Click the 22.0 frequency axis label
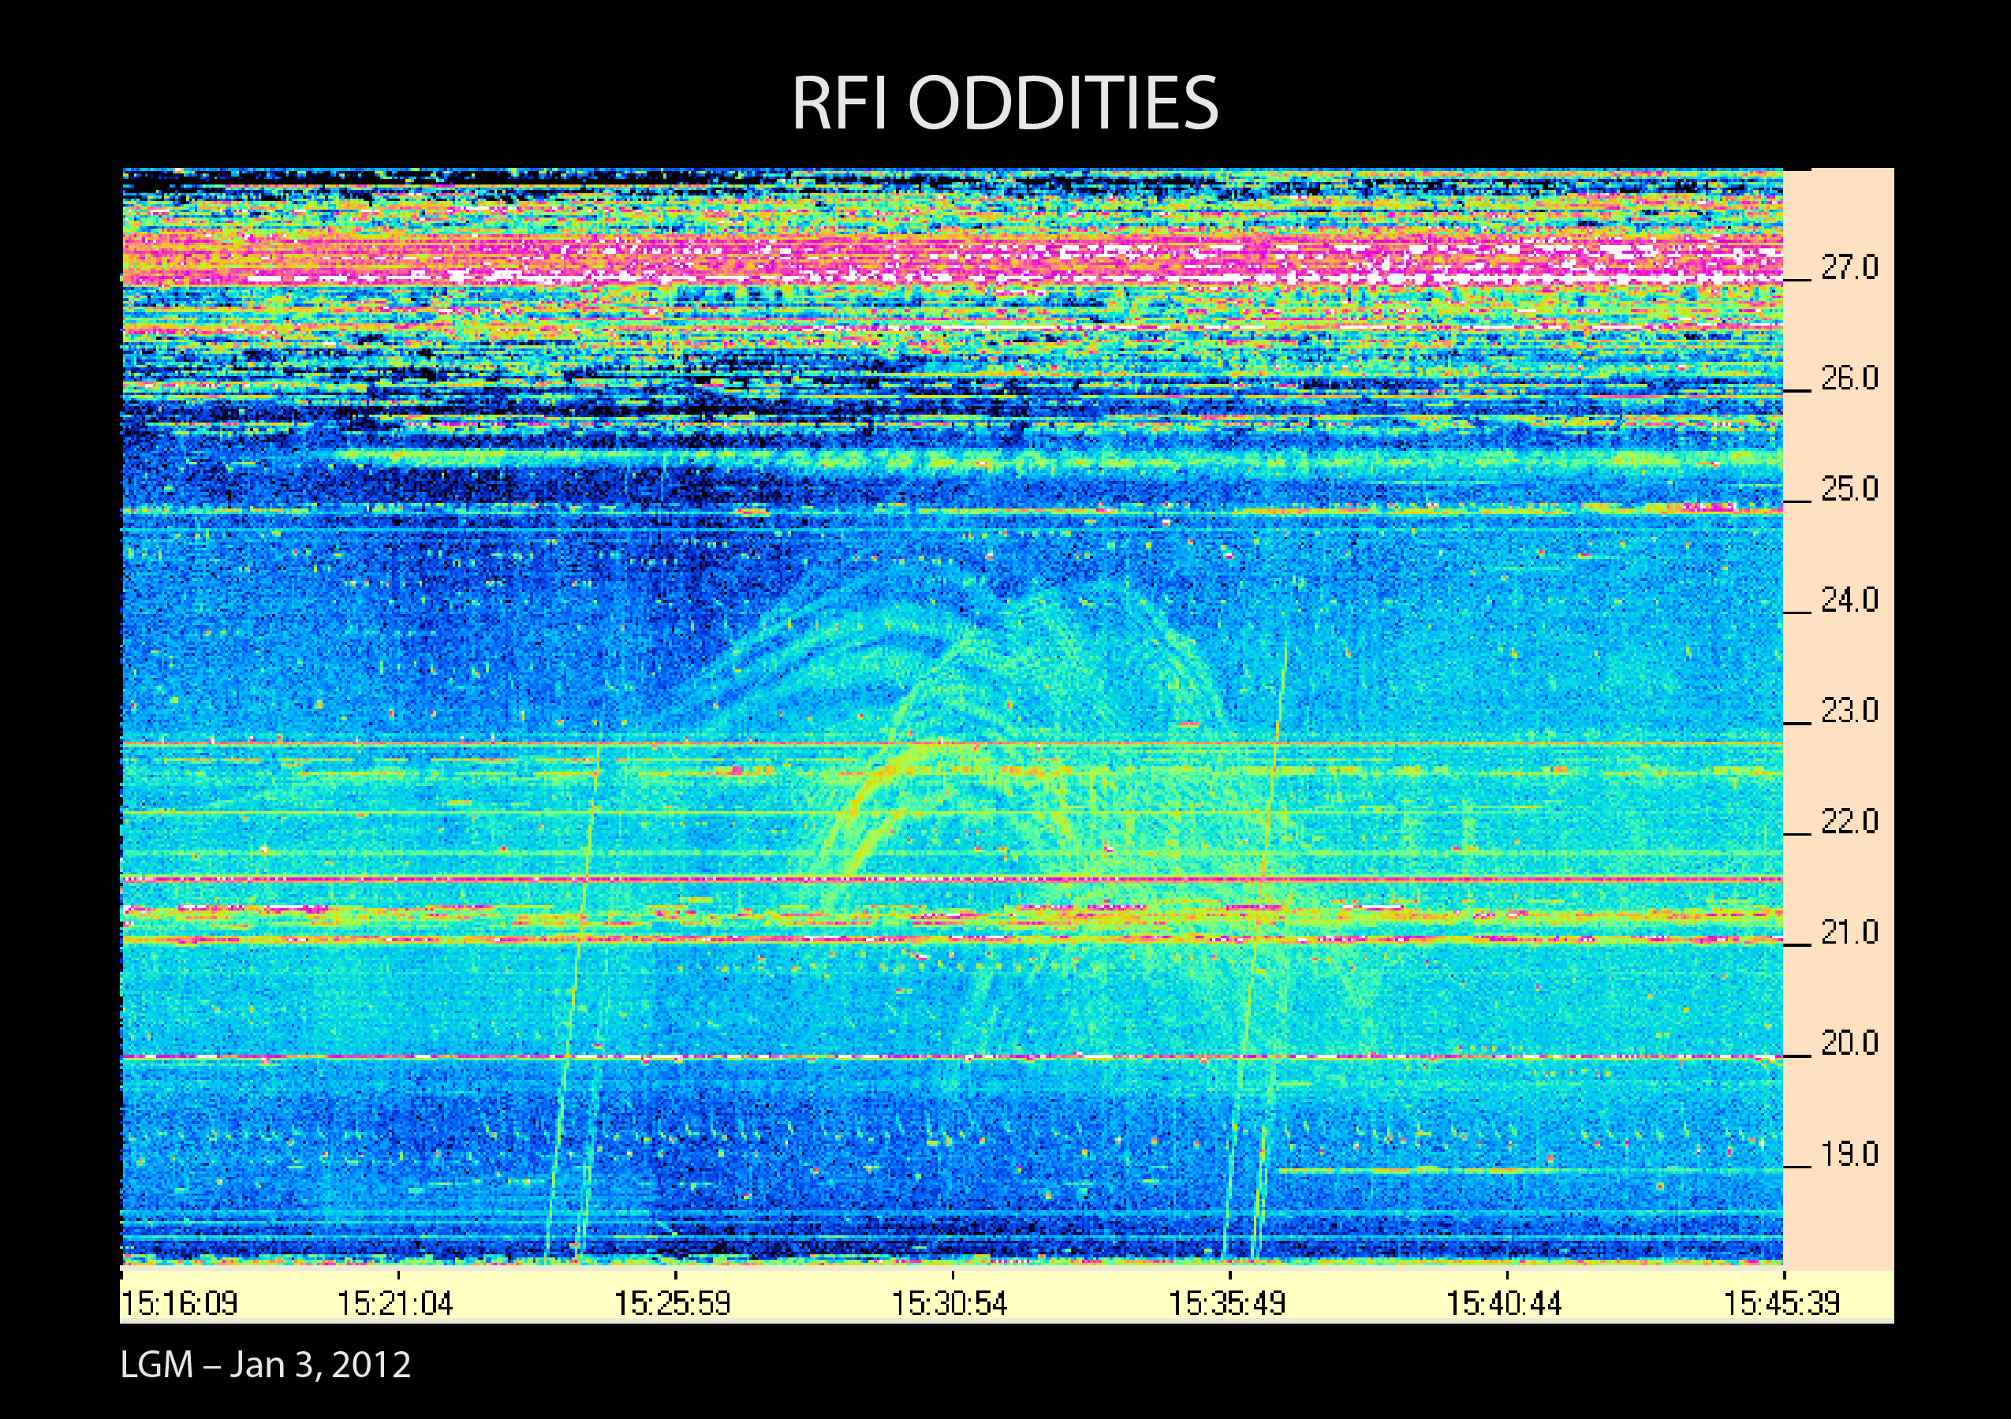This screenshot has height=1419, width=2011. [x=1849, y=822]
